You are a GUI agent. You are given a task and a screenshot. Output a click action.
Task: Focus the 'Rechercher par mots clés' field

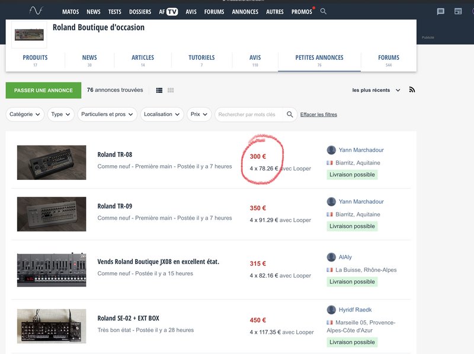click(249, 114)
